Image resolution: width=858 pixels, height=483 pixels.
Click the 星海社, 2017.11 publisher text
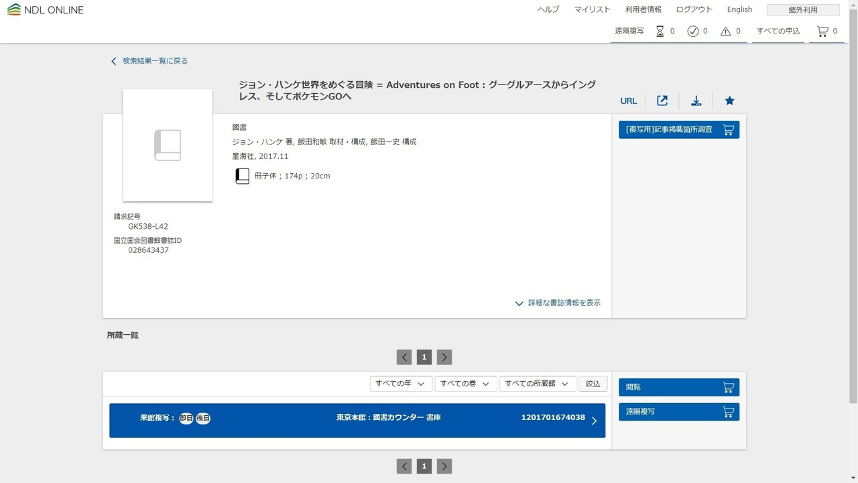[x=260, y=156]
